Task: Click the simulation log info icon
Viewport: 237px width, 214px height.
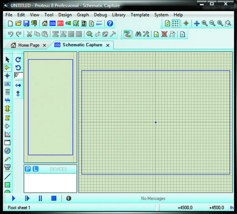Action: point(69,198)
